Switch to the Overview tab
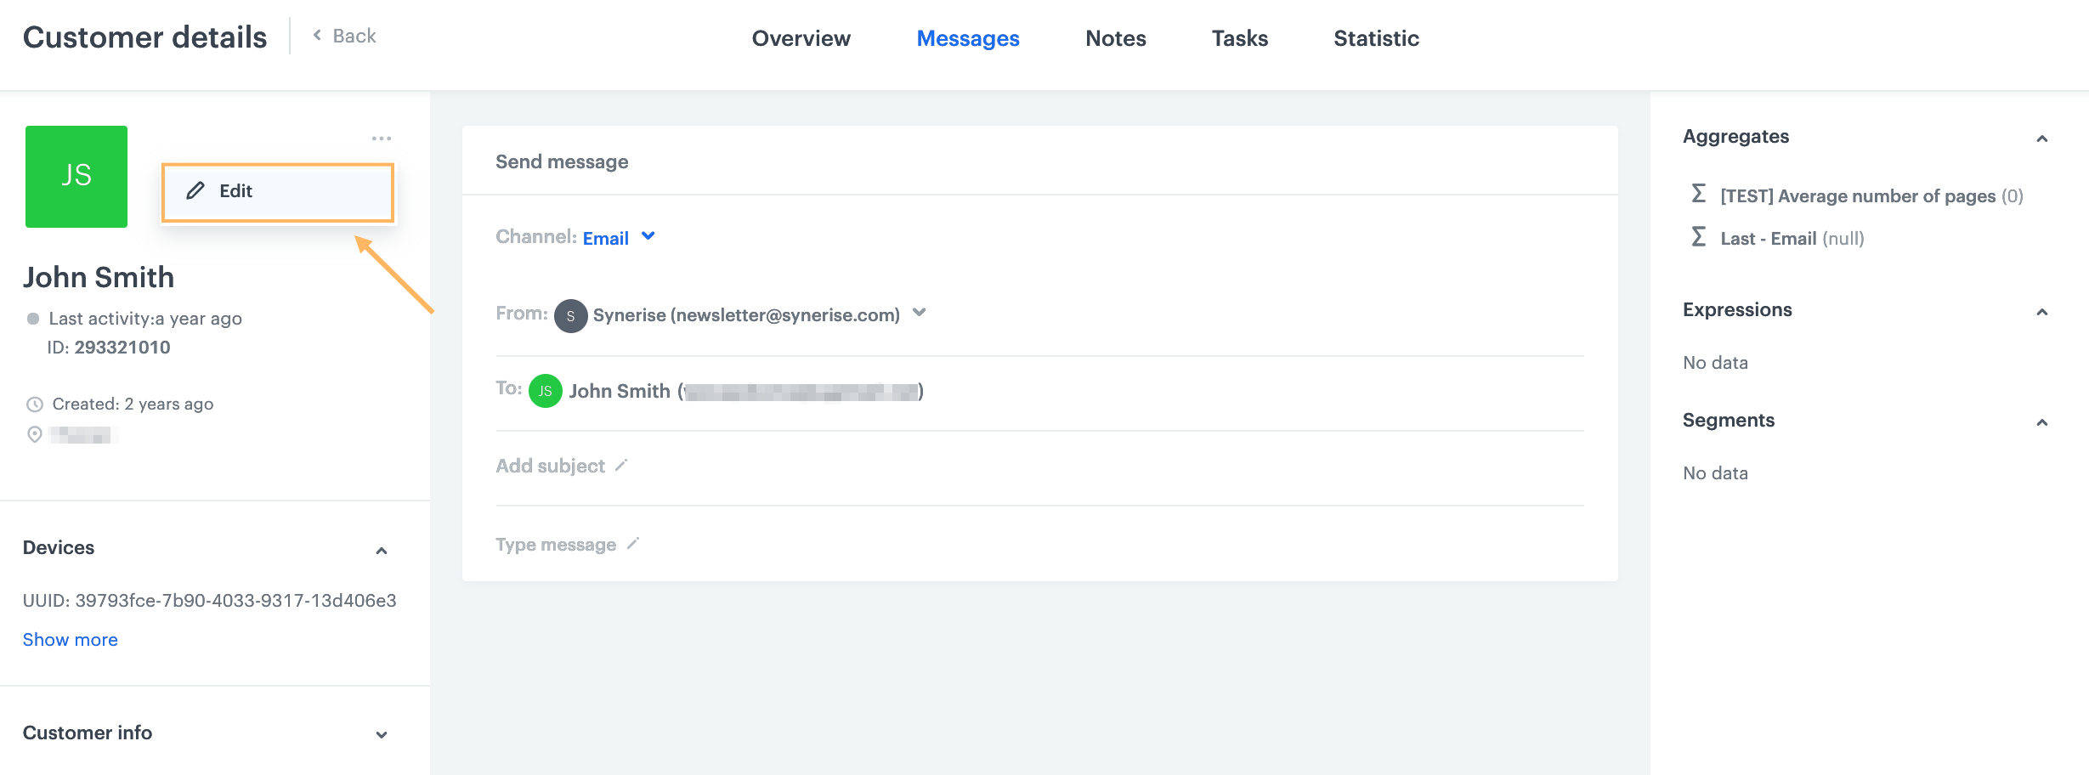The width and height of the screenshot is (2089, 775). pyautogui.click(x=801, y=38)
